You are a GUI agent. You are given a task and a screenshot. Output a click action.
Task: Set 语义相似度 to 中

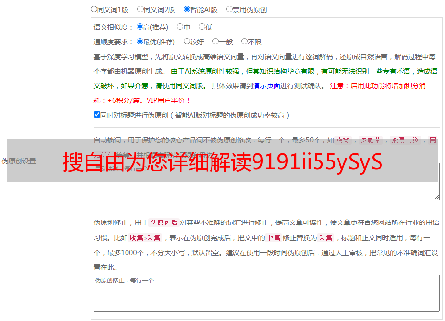click(180, 27)
